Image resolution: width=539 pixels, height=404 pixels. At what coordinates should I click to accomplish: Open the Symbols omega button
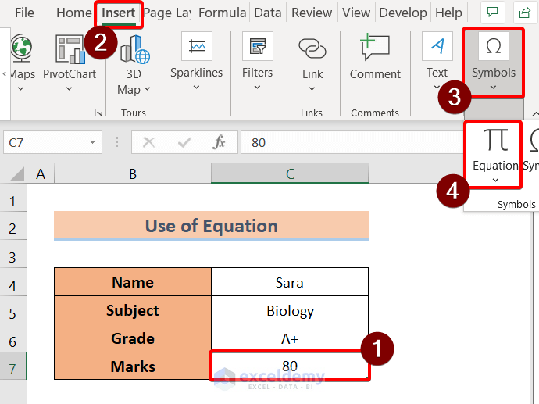(493, 47)
